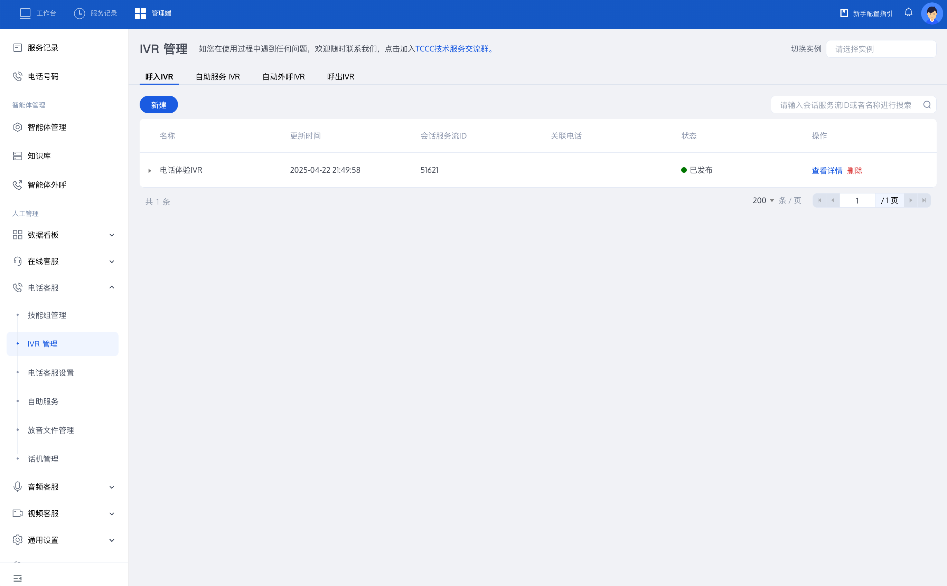Screen dimensions: 947x586
Task: Switch to the 自助服务 IVR tab
Action: pyautogui.click(x=217, y=77)
